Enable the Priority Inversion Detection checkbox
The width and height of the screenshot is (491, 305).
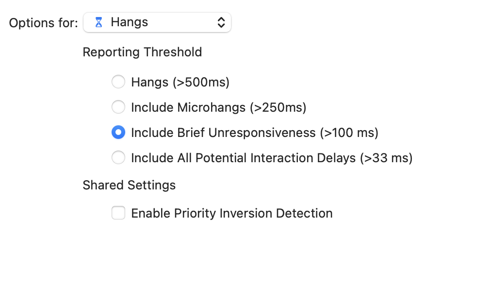click(118, 213)
